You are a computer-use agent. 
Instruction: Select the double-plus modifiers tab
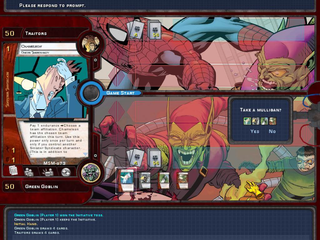(x=66, y=172)
